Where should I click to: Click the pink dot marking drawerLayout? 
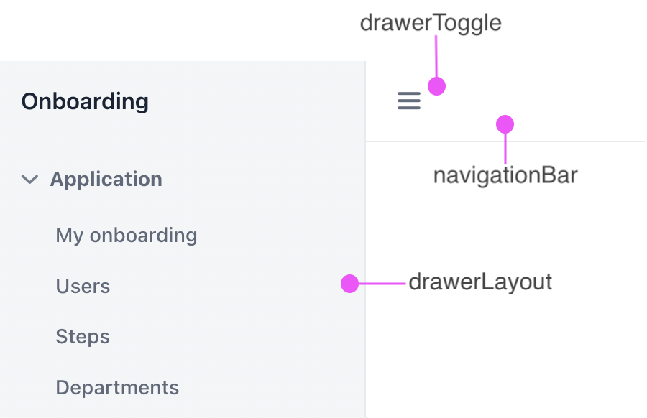click(350, 284)
